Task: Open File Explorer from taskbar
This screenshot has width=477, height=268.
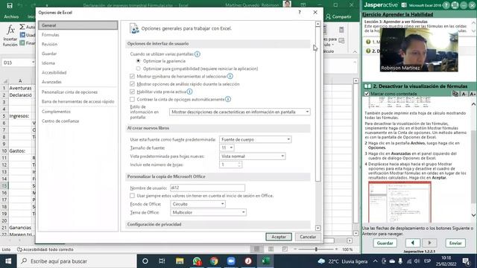Action: coord(180,261)
